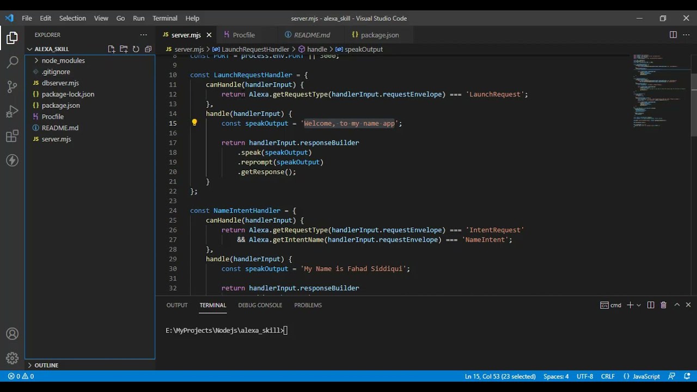The image size is (697, 392).
Task: Select the TERMINAL panel tab
Action: point(212,305)
